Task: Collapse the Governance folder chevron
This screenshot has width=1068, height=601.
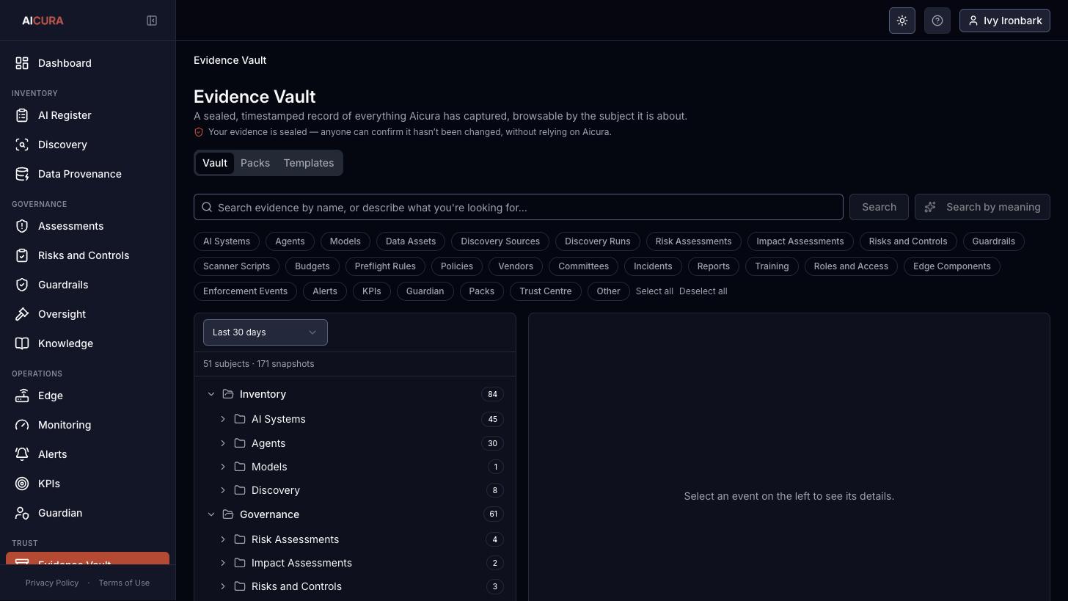Action: click(x=211, y=514)
